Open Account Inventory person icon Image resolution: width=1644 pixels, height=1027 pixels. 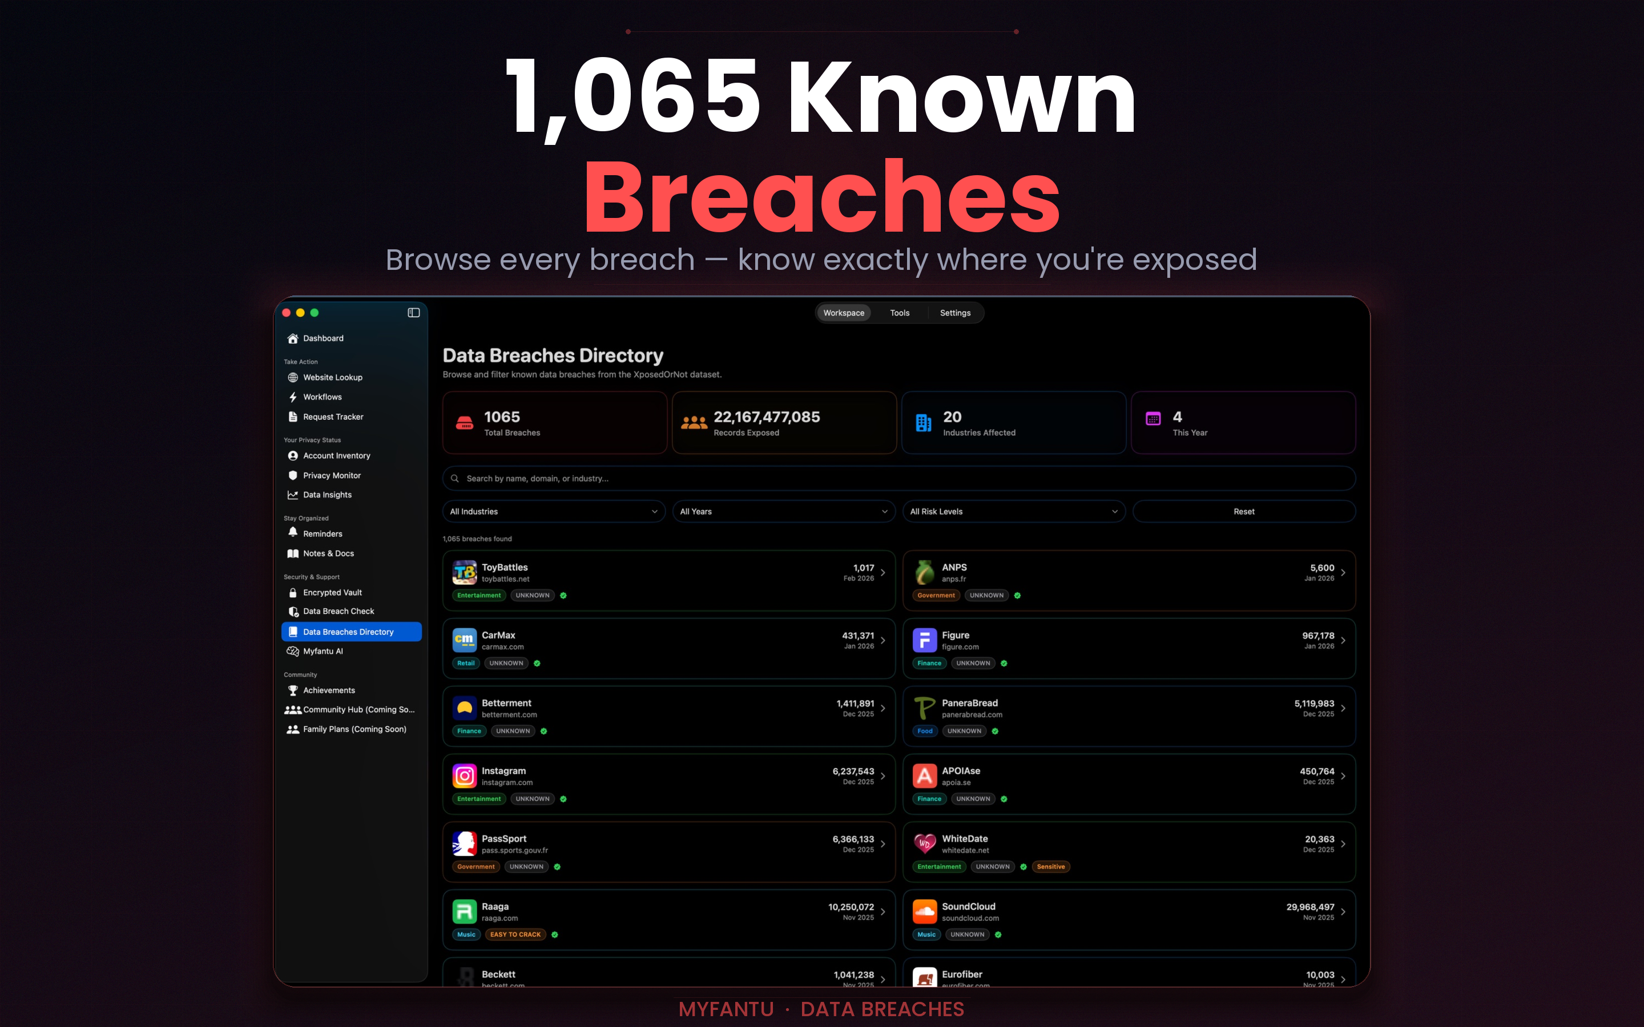293,456
